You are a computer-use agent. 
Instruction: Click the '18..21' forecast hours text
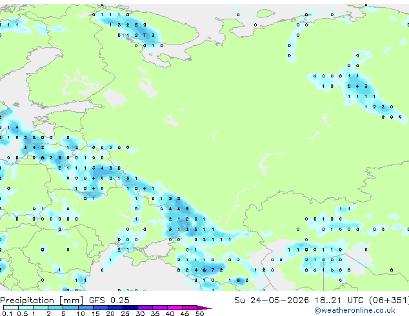328,301
